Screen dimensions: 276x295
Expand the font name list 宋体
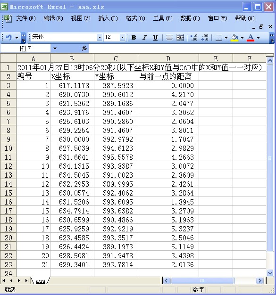click(x=100, y=37)
